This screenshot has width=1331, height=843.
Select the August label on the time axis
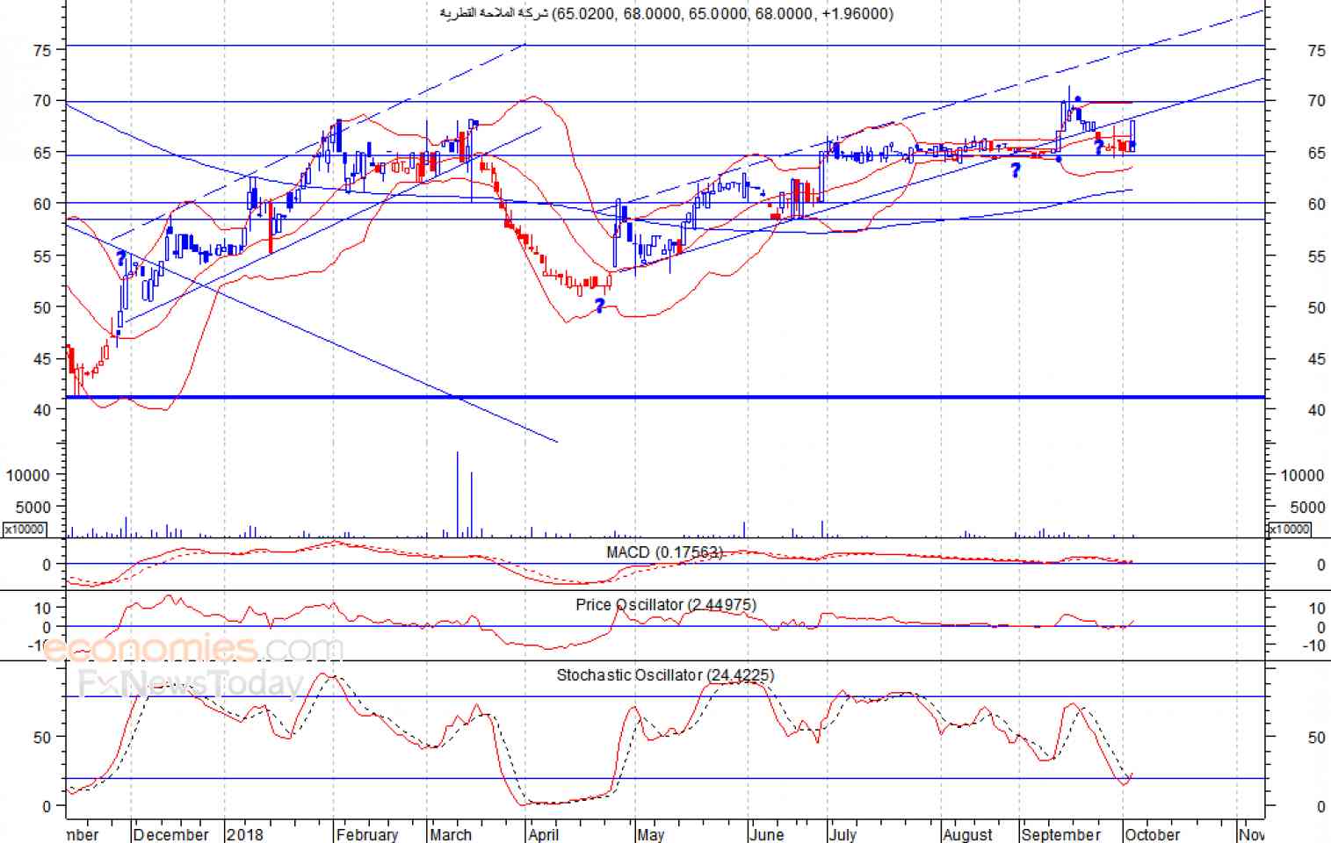[967, 834]
